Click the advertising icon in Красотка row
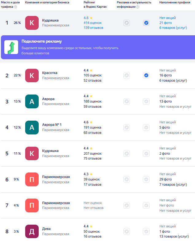195x244 pixels. tap(127, 75)
